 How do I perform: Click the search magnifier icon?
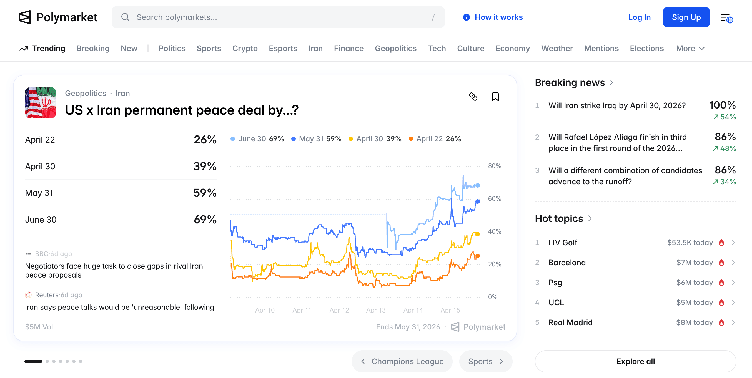(x=126, y=17)
